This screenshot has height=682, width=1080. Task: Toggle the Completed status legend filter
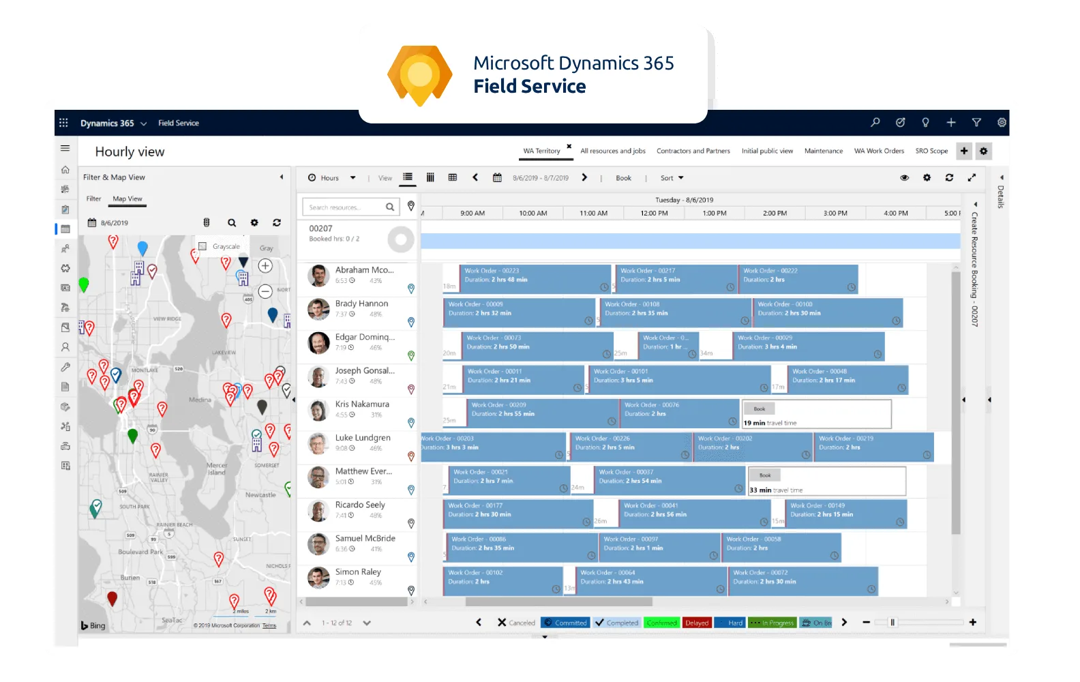tap(616, 623)
